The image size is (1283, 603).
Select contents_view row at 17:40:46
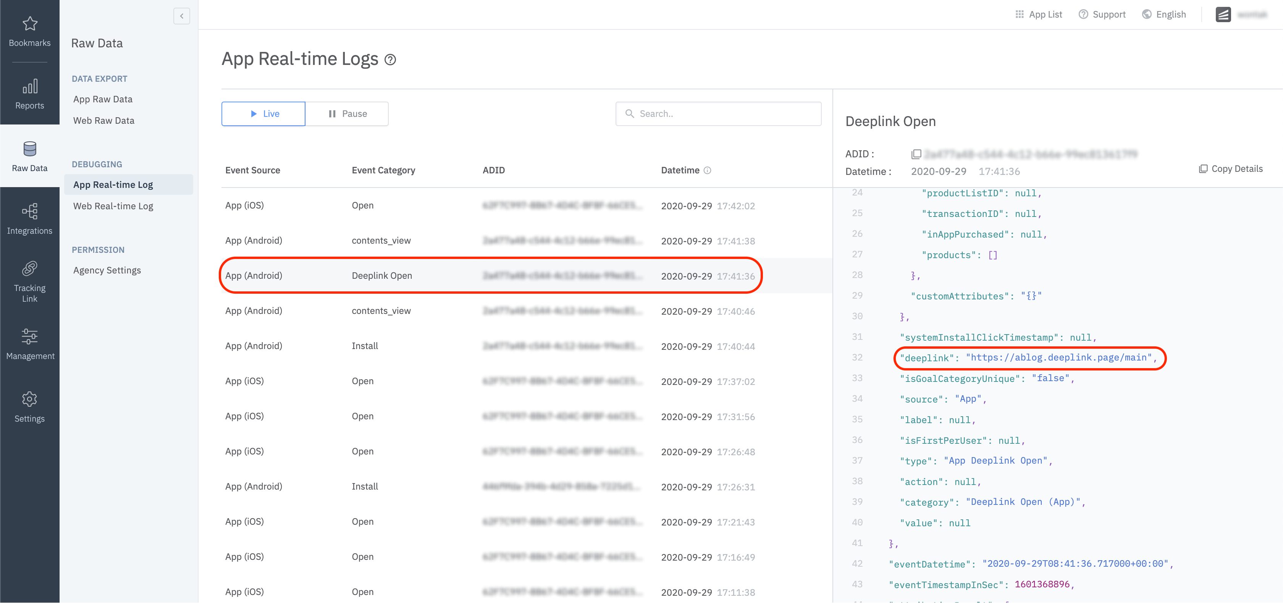tap(527, 311)
